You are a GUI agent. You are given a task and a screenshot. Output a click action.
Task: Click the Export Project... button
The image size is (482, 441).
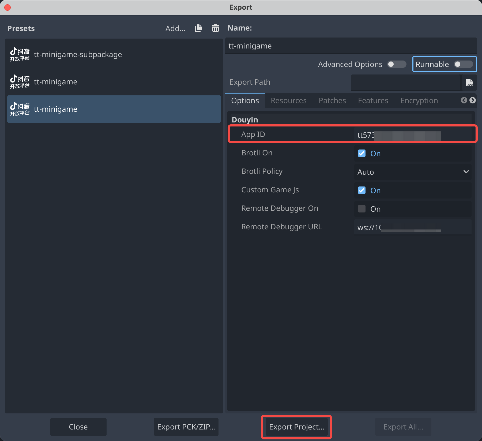296,427
